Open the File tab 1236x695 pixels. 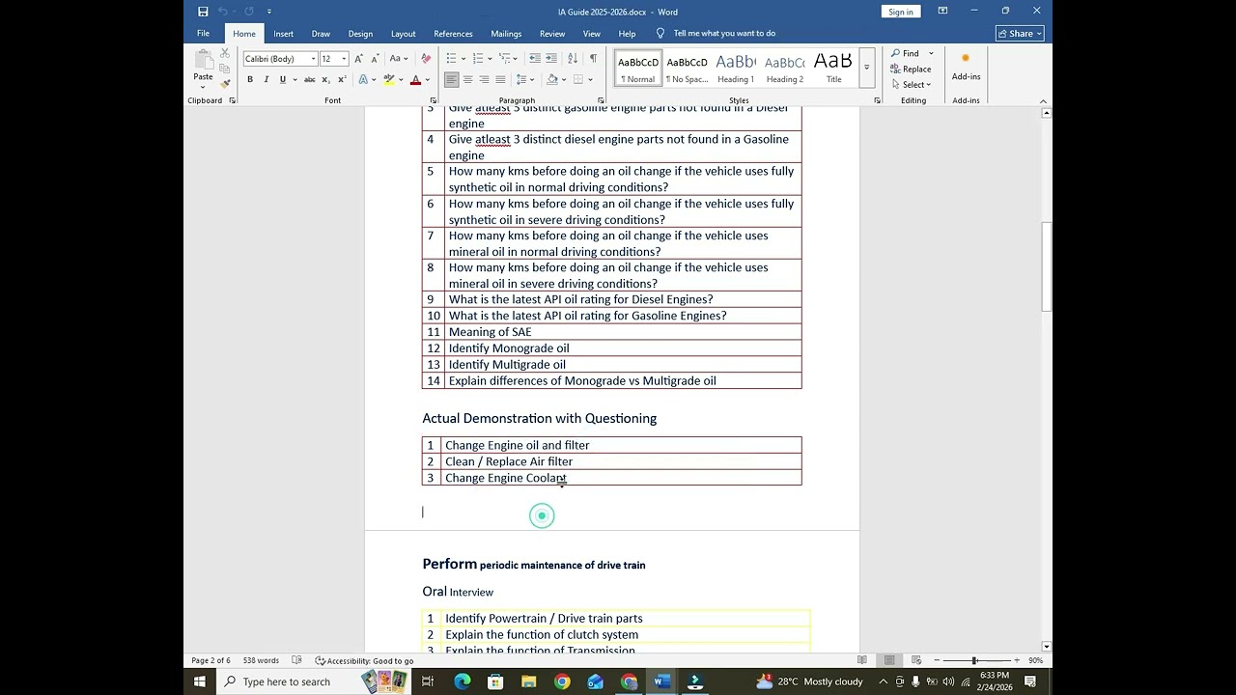[x=203, y=34]
